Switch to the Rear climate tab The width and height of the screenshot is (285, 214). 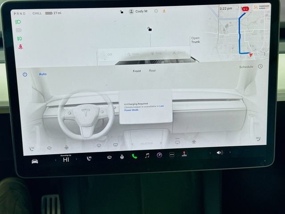tap(152, 70)
